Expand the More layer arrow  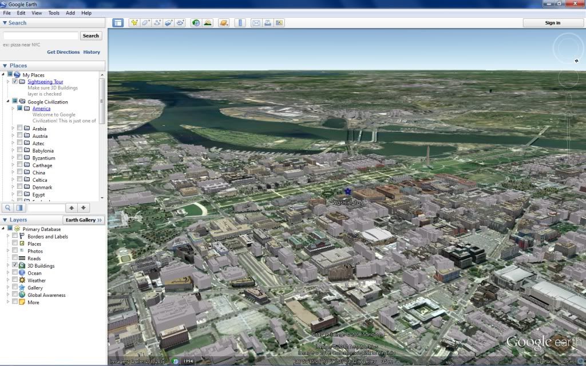(x=8, y=302)
